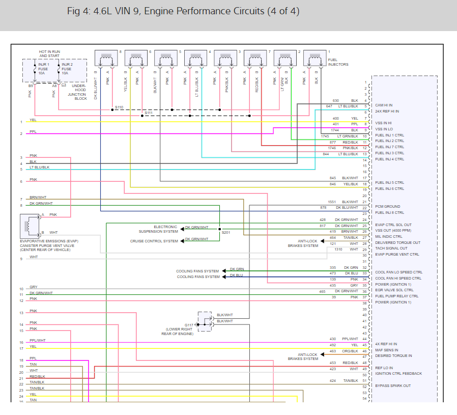This screenshot has height=415, width=457.
Task: Click the '4X REF HI IN' label
Action: pyautogui.click(x=386, y=344)
